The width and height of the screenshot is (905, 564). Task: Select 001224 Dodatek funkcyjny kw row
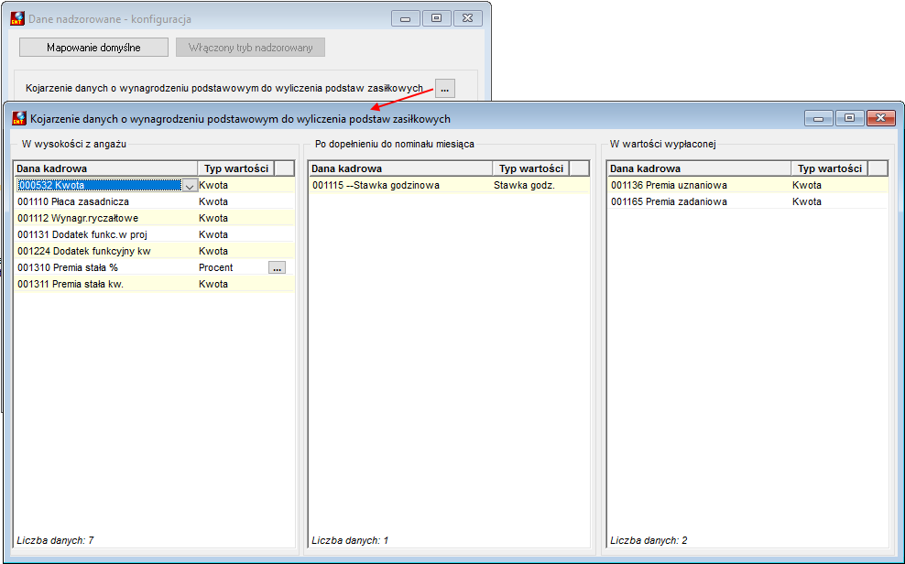pos(154,251)
